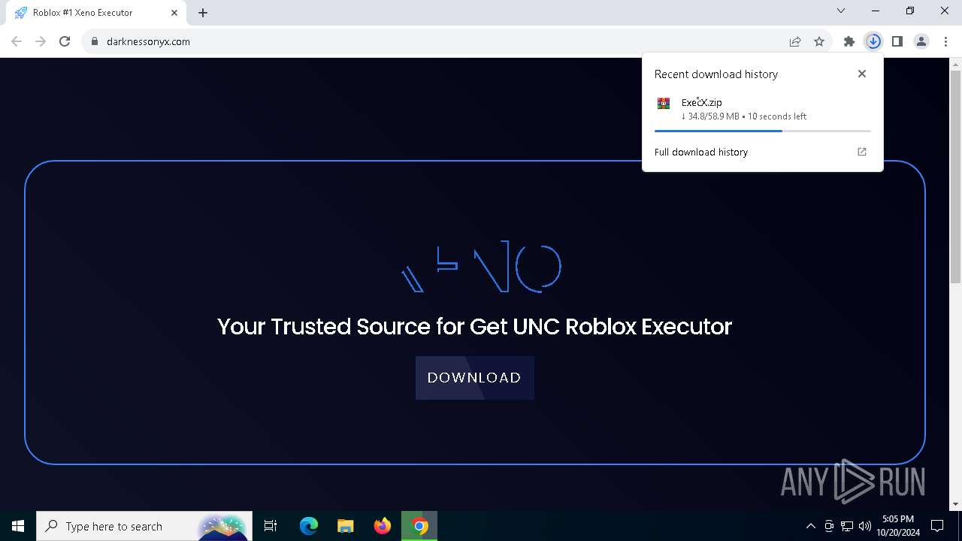
Task: Open the Windows Start menu
Action: pos(18,526)
